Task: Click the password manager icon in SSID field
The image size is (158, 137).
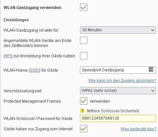Action: pos(151,69)
